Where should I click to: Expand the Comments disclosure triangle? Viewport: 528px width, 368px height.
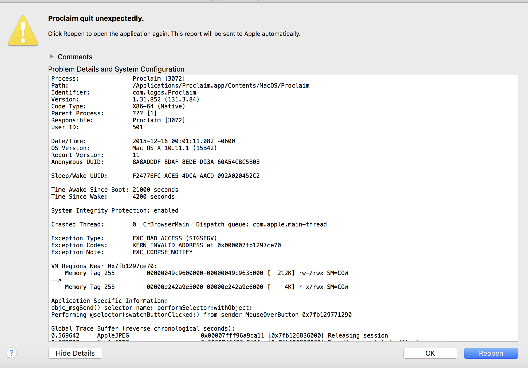pos(52,56)
